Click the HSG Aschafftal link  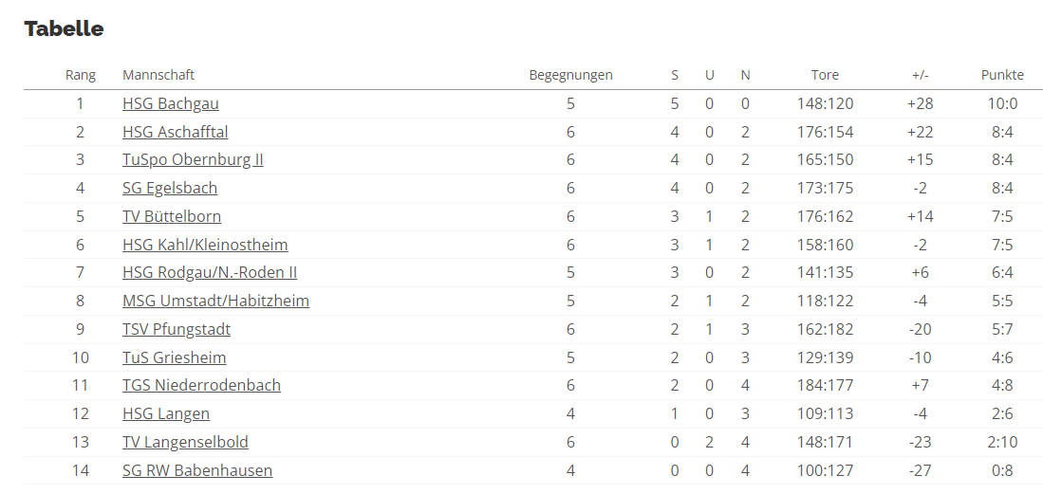(176, 132)
